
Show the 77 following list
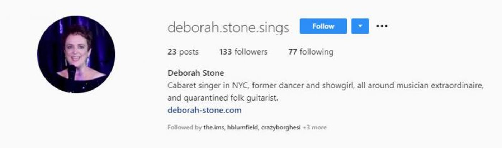(x=311, y=52)
